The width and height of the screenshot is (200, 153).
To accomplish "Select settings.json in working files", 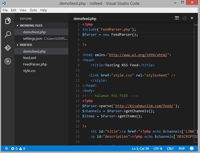I will coord(33,38).
